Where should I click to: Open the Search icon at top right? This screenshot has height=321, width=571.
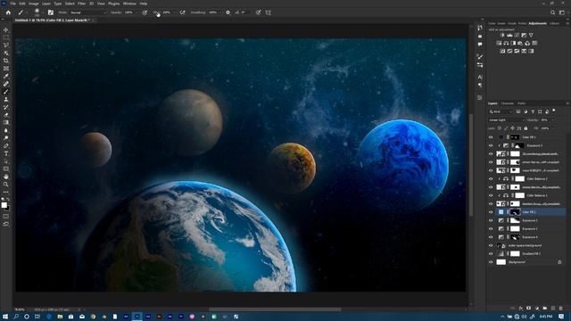pyautogui.click(x=552, y=12)
